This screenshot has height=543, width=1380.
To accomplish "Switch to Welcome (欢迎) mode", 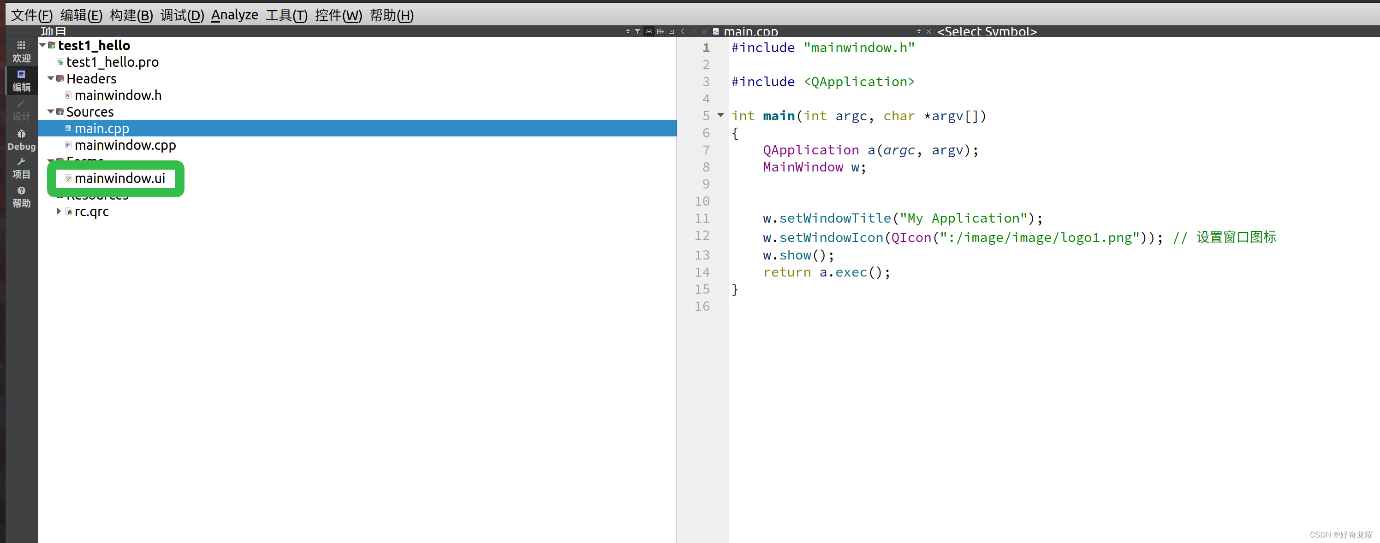I will point(21,52).
